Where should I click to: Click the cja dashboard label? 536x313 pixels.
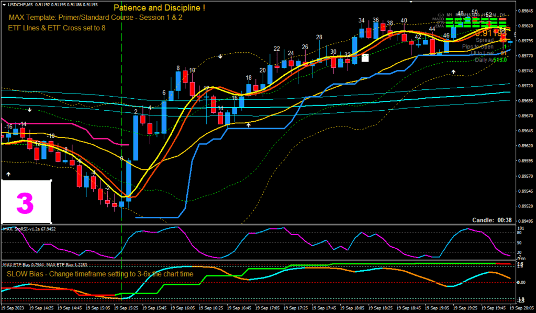pyautogui.click(x=440, y=15)
